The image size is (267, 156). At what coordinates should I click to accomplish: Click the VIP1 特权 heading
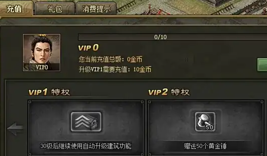(49, 92)
